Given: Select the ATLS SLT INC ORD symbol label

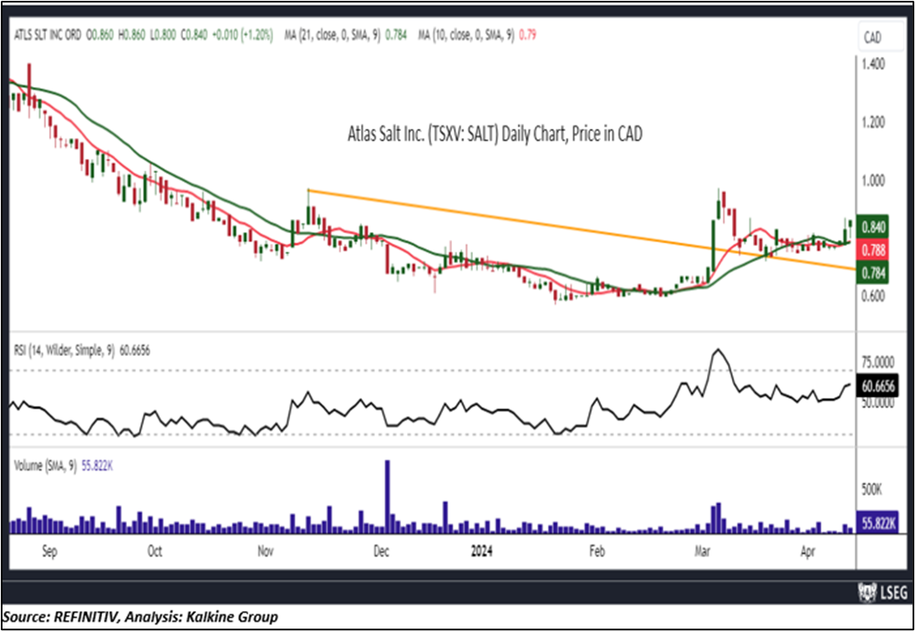Looking at the screenshot, I should (x=48, y=36).
